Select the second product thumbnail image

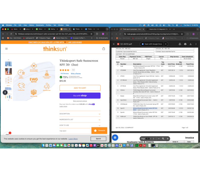pyautogui.click(x=8, y=71)
